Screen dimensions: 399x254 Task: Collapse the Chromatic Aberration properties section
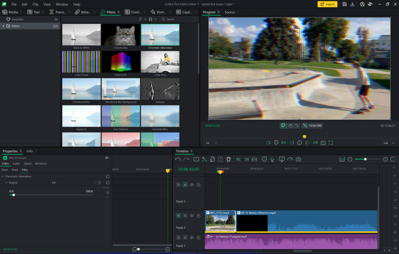tap(3, 176)
